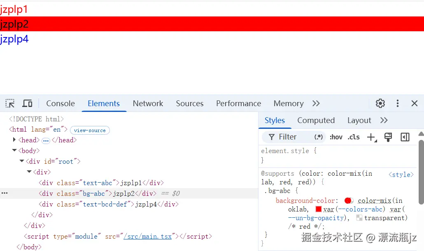
Task: Select the script type=module node
Action: pos(118,237)
